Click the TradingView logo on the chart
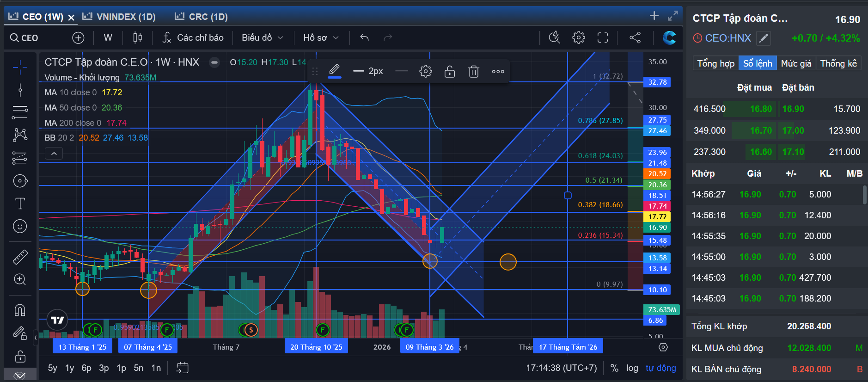 57,320
